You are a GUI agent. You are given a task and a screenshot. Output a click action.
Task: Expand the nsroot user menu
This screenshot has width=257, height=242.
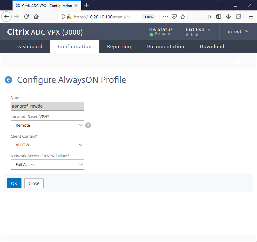238,31
